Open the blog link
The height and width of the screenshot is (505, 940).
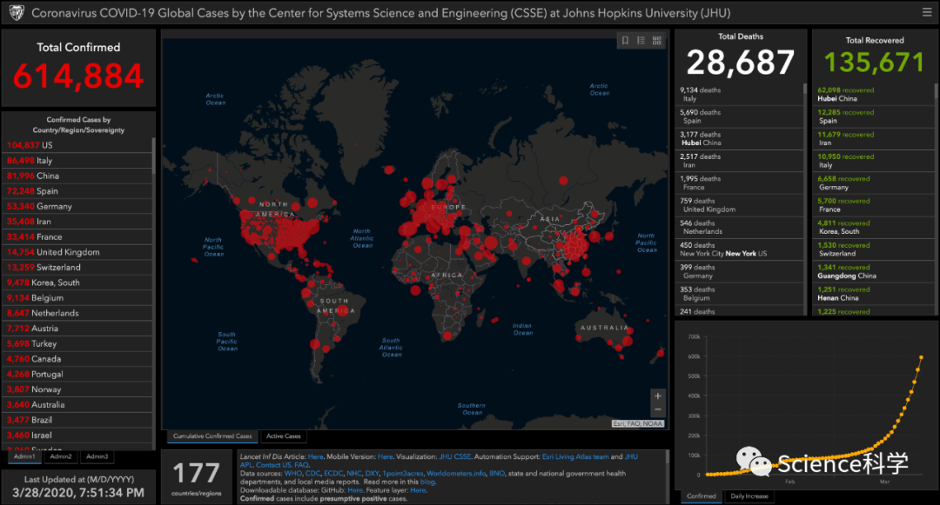[x=427, y=482]
